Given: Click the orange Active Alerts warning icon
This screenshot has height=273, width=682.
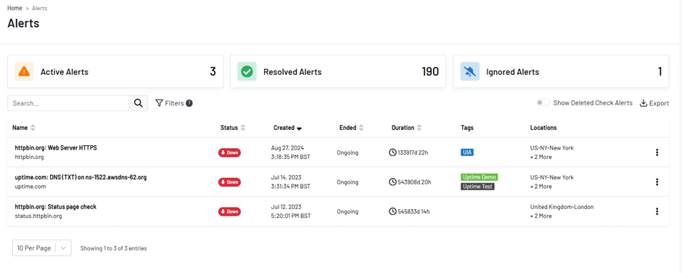Looking at the screenshot, I should pyautogui.click(x=25, y=71).
